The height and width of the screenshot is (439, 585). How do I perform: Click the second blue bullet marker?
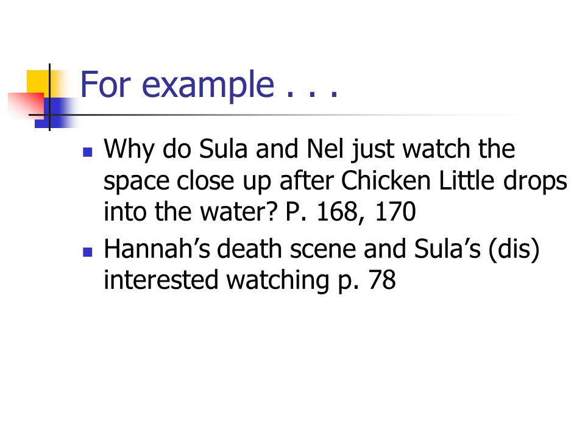(x=87, y=252)
